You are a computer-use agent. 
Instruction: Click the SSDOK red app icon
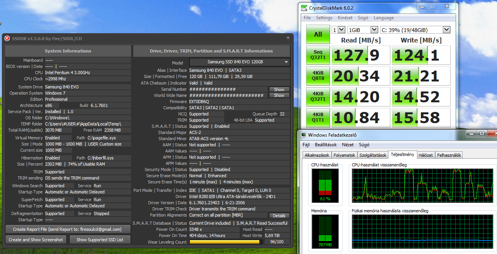coord(7,38)
